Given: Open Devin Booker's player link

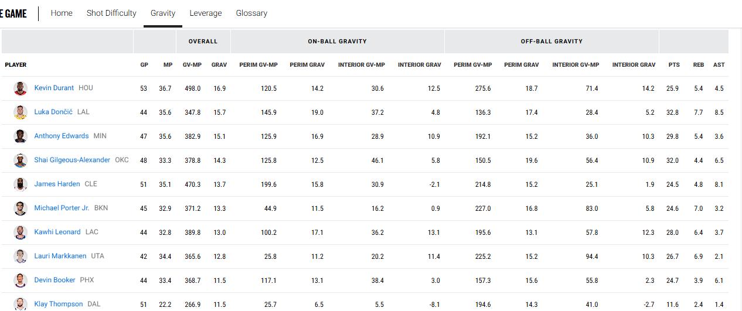Looking at the screenshot, I should (x=55, y=280).
